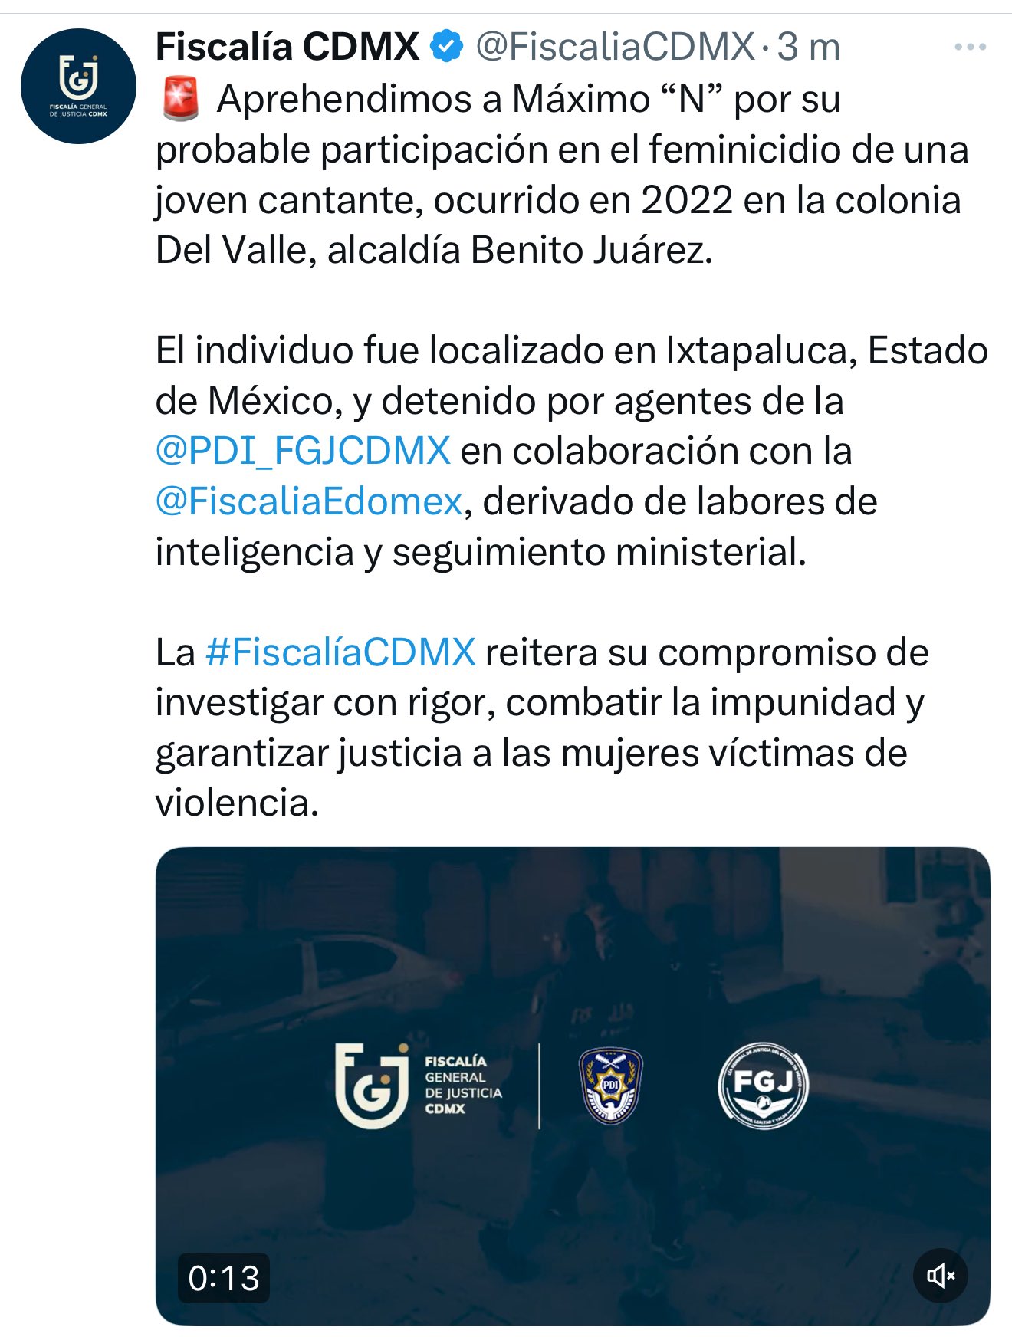Click the FISCALÍA GENERAL DE JUSTICIA text in video
This screenshot has height=1337, width=1012.
(463, 1085)
